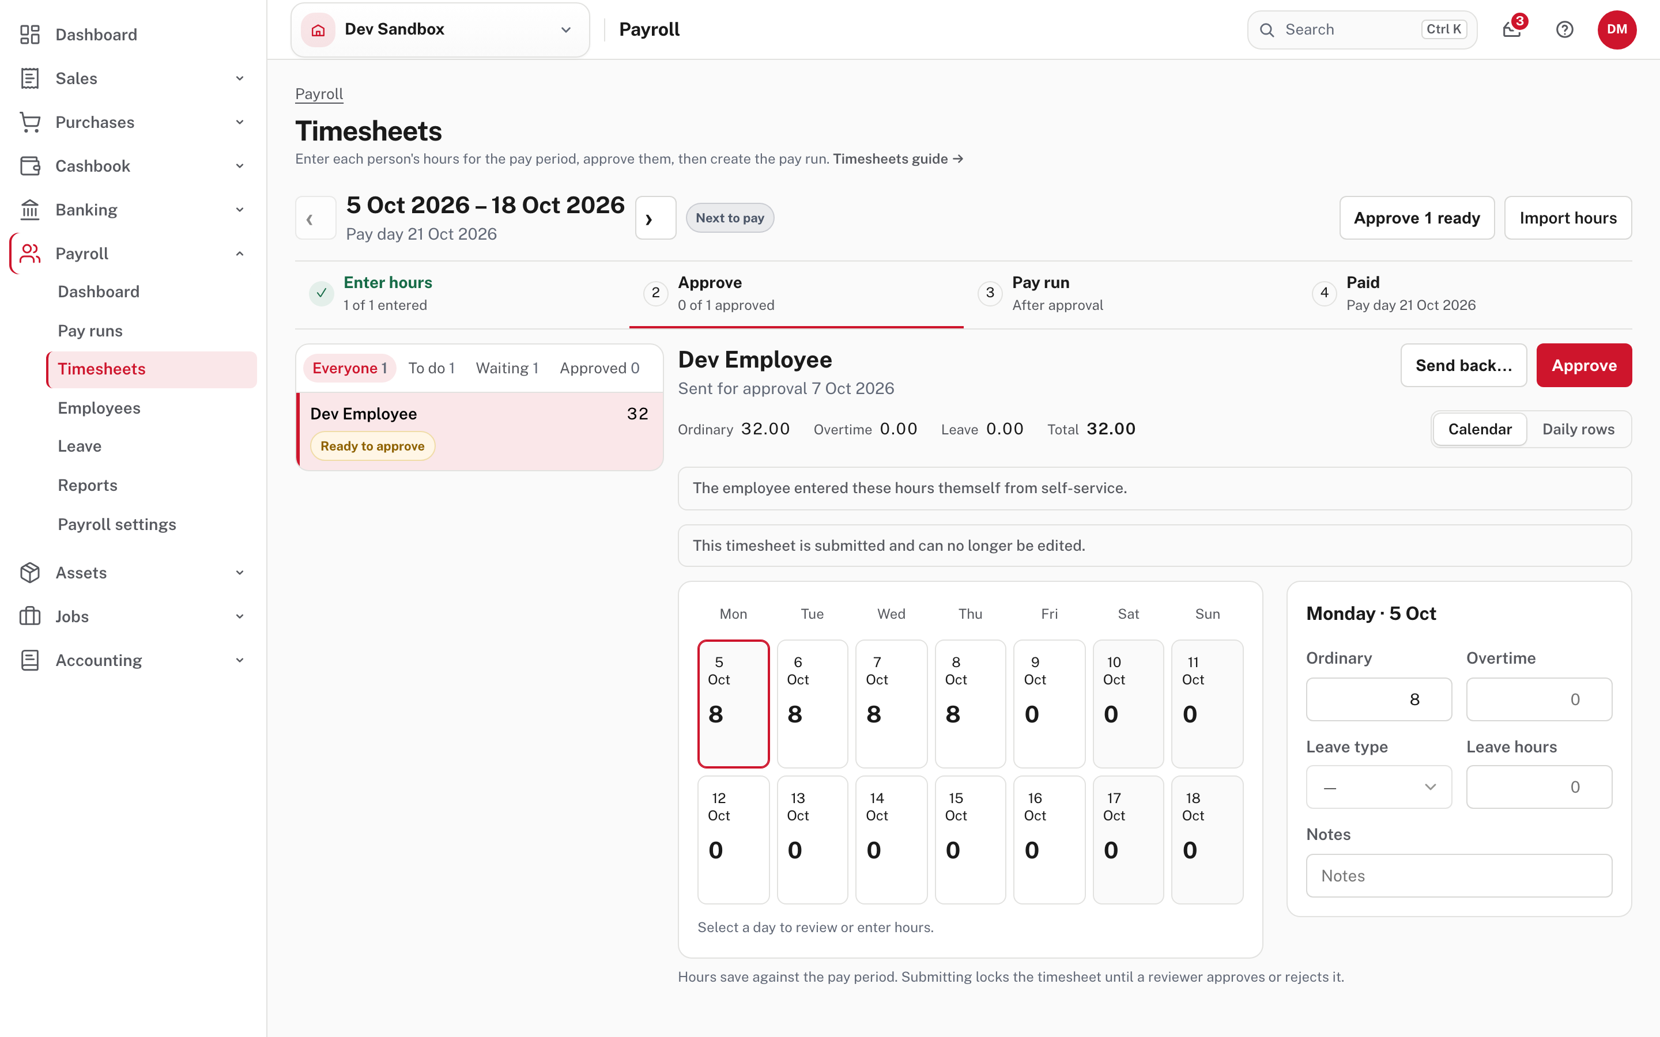Click the Ordinary hours input field
The width and height of the screenshot is (1660, 1037).
(x=1379, y=699)
